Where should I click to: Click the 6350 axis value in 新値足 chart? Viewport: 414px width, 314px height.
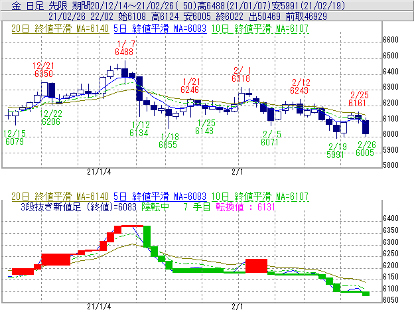pos(391,230)
